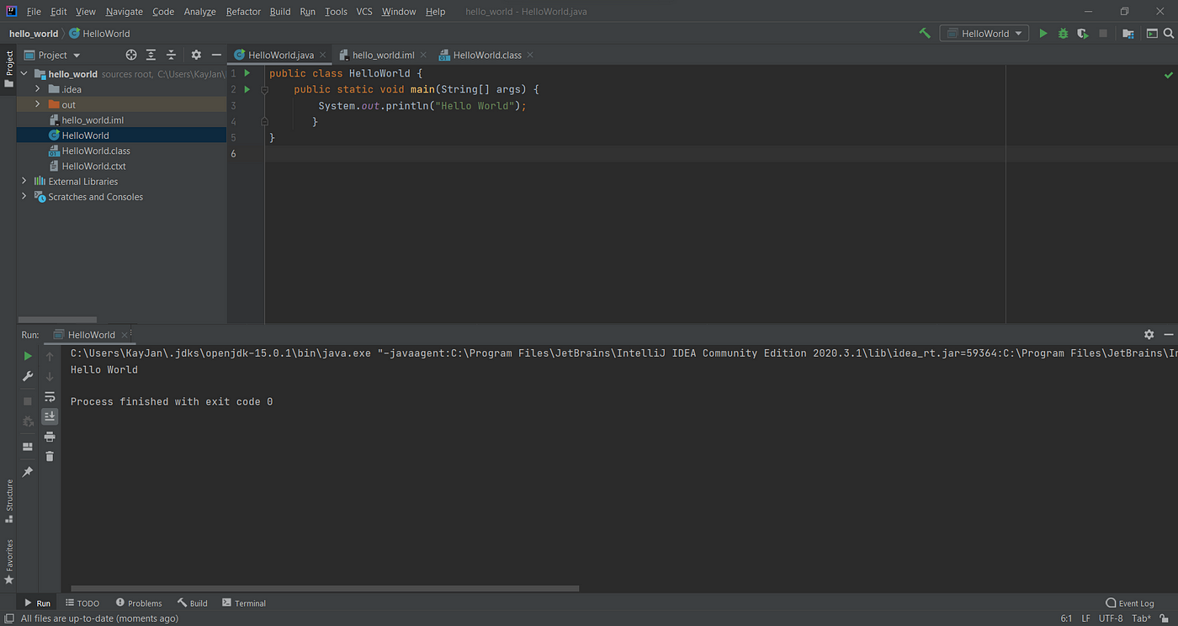Image resolution: width=1178 pixels, height=626 pixels.
Task: Open the Navigate menu
Action: (x=125, y=12)
